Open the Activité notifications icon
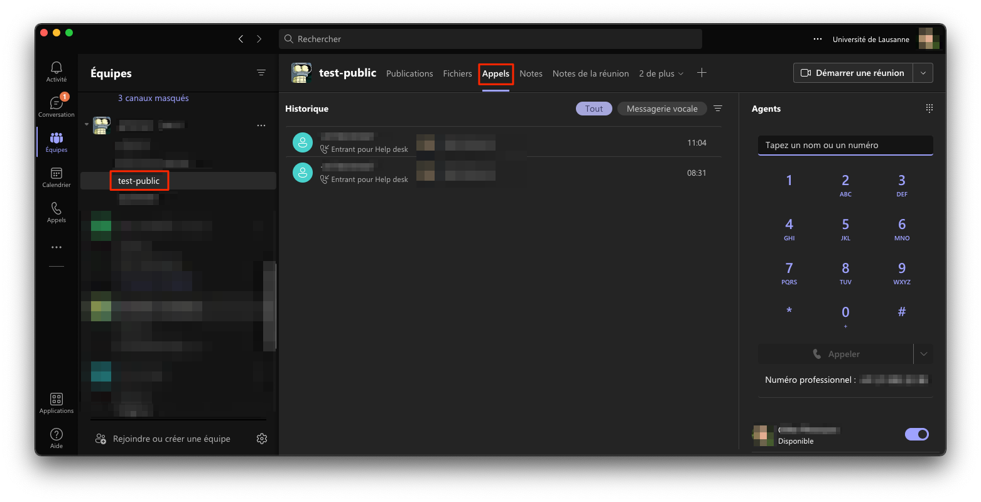Image resolution: width=981 pixels, height=502 pixels. point(57,72)
